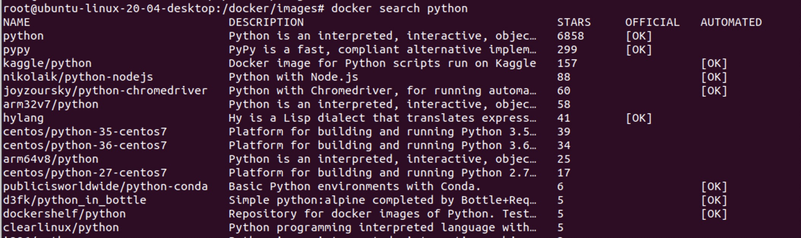Click the NAME column header

point(16,22)
